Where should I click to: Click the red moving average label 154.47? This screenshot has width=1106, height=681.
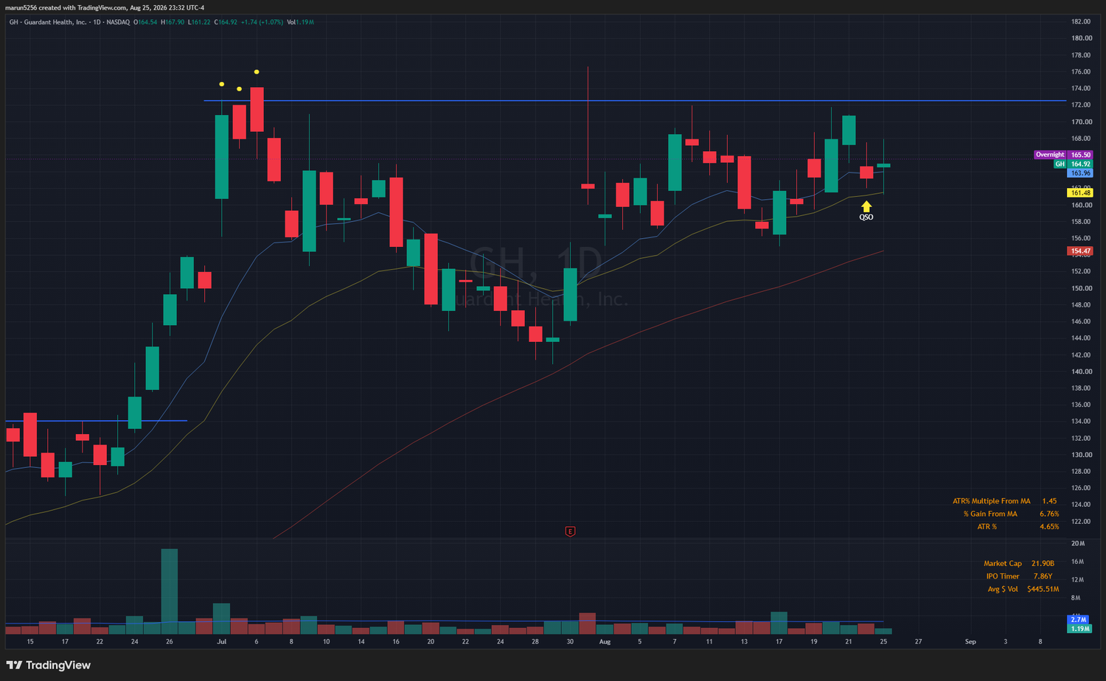tap(1080, 251)
